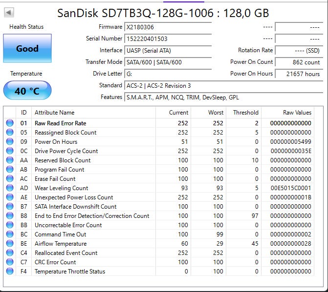328x292 pixels.
Task: Click the BE identifier of Airflow Temperature
Action: pos(23,244)
